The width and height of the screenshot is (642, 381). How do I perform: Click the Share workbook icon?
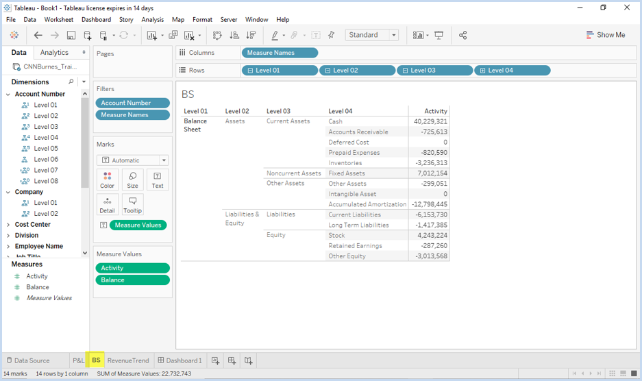coord(462,35)
